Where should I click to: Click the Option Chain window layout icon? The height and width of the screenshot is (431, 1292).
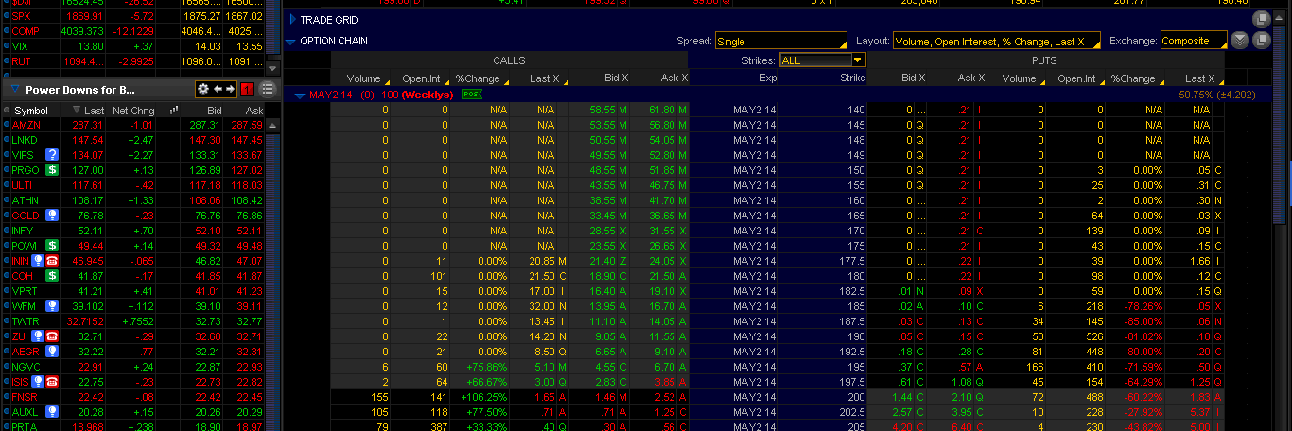1261,40
